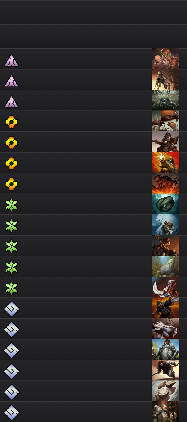Select the orange Energy icon next to the explosion card
Image resolution: width=187 pixels, height=422 pixels.
tap(11, 184)
